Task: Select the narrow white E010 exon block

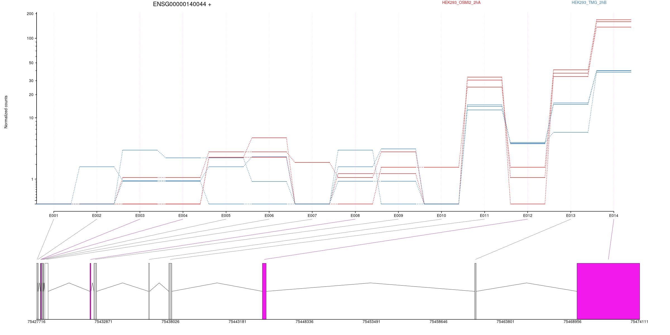Action: click(149, 291)
